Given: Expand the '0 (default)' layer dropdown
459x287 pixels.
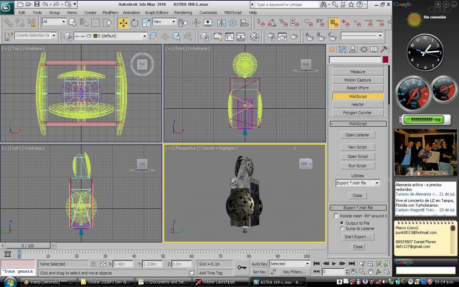Looking at the screenshot, I should [x=145, y=36].
